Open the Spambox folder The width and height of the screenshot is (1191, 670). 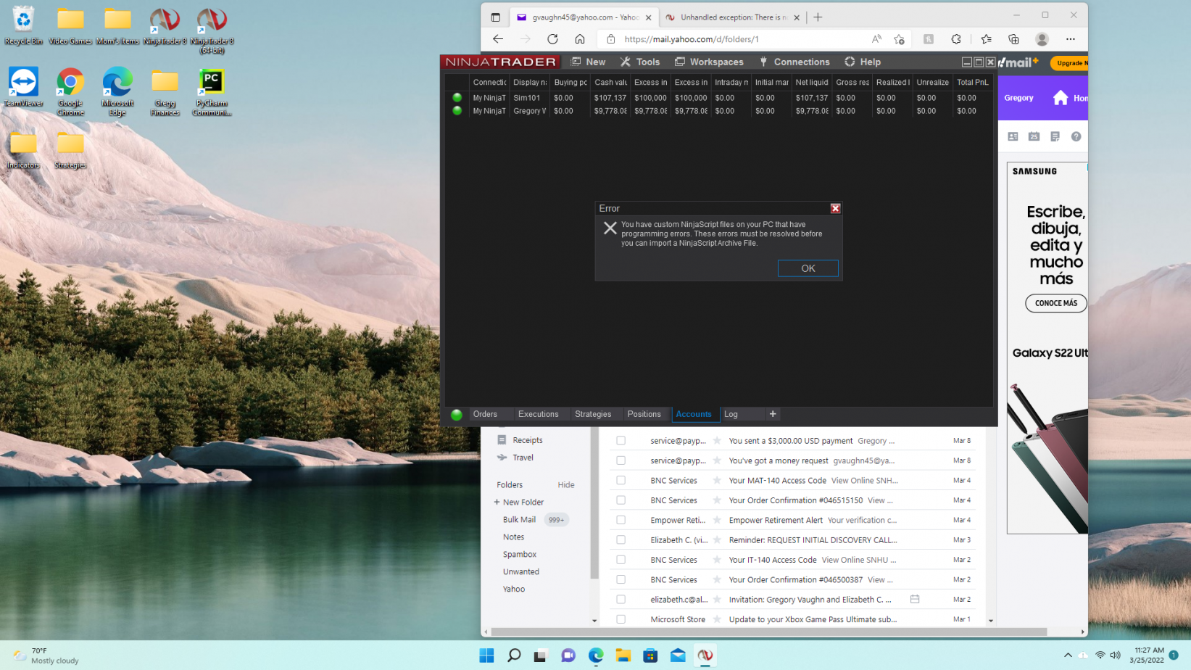520,555
